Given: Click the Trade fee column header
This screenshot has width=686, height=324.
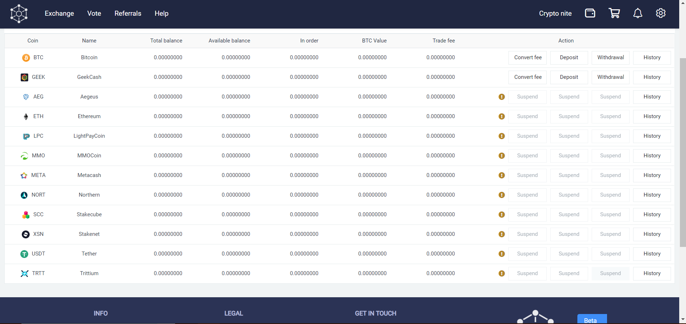Looking at the screenshot, I should pyautogui.click(x=444, y=41).
